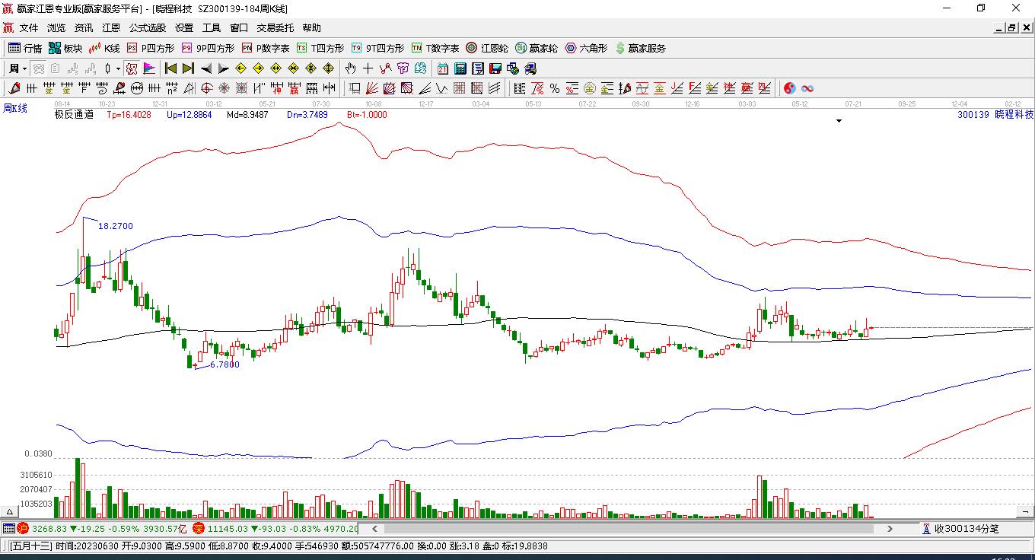1035x560 pixels.
Task: Select the crosshair cursor tool
Action: [x=368, y=68]
